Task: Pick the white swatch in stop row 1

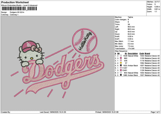Action: tap(121, 56)
